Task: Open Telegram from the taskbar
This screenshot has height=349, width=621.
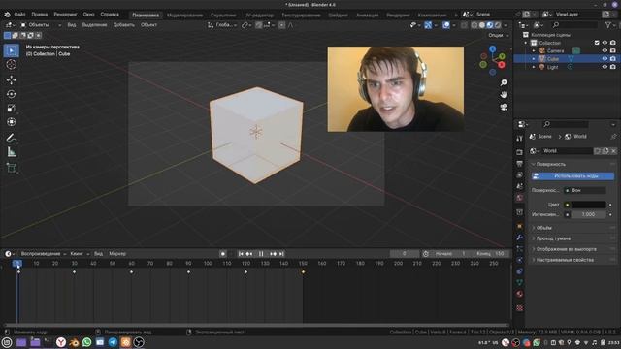Action: coord(113,342)
